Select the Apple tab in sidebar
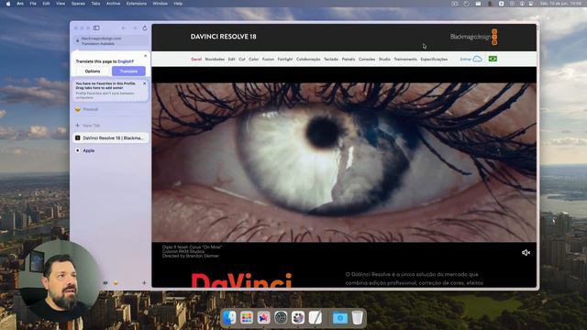 click(110, 150)
